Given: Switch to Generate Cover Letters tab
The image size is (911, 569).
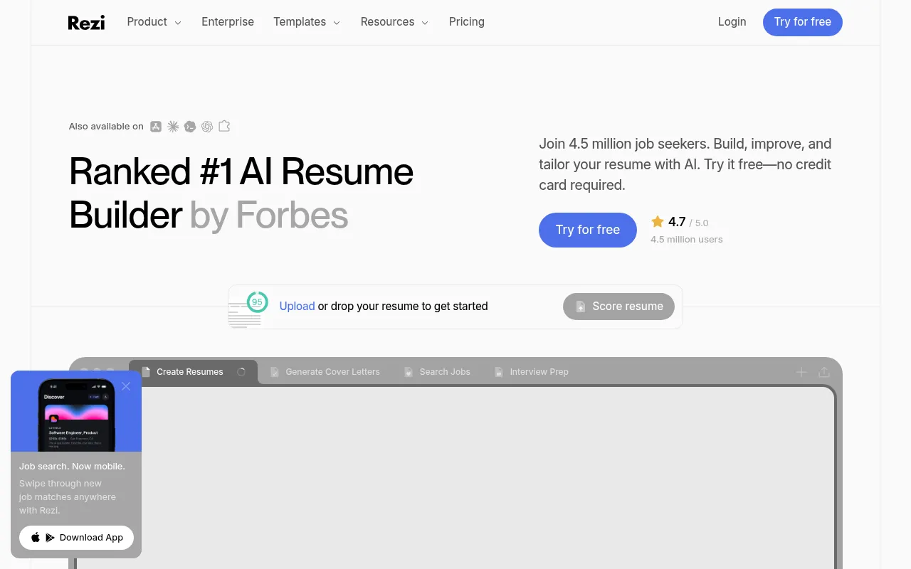Looking at the screenshot, I should click(325, 372).
